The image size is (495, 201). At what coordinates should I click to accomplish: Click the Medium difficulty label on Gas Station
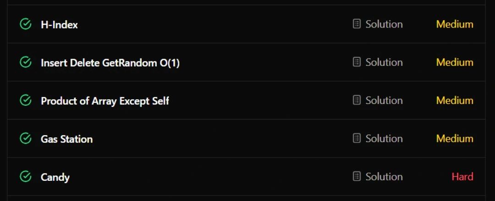click(455, 139)
